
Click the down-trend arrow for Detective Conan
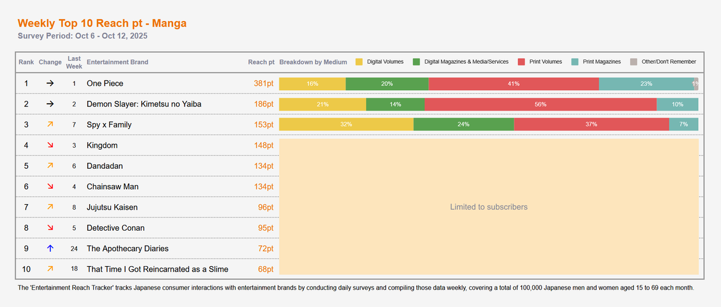(x=50, y=228)
